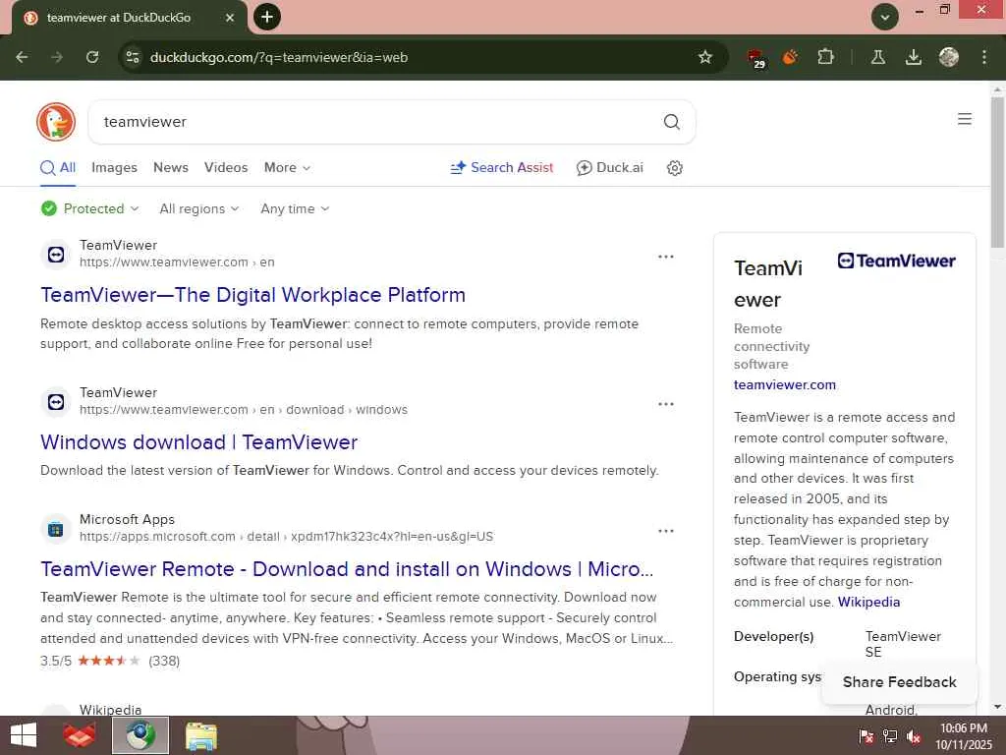Click the muted volume tray icon
The width and height of the screenshot is (1006, 755).
[x=913, y=736]
